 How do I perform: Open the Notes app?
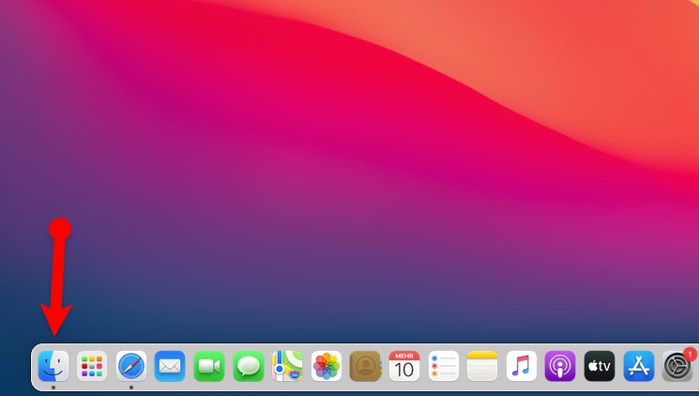tap(482, 366)
